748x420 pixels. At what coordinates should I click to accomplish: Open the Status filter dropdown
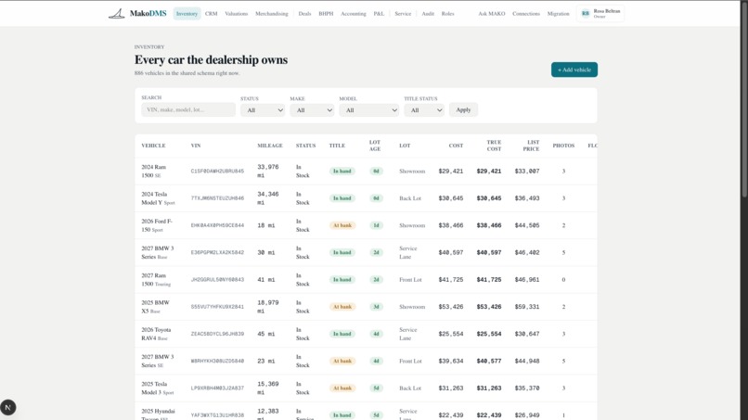coord(263,110)
